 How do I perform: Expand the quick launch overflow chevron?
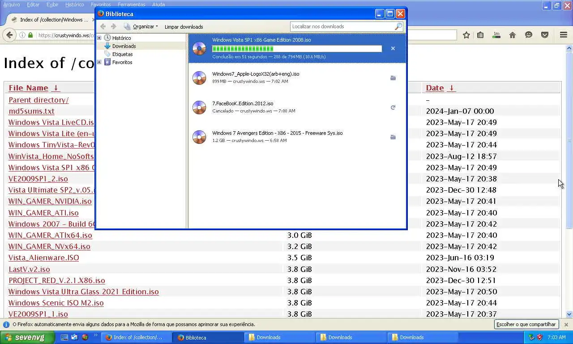[x=95, y=335]
